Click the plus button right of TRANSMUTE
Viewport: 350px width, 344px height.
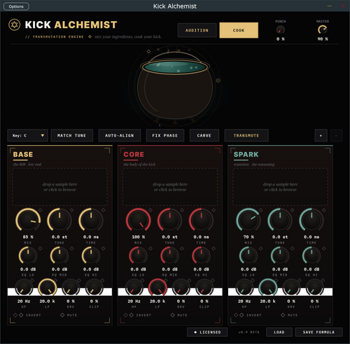(x=321, y=135)
